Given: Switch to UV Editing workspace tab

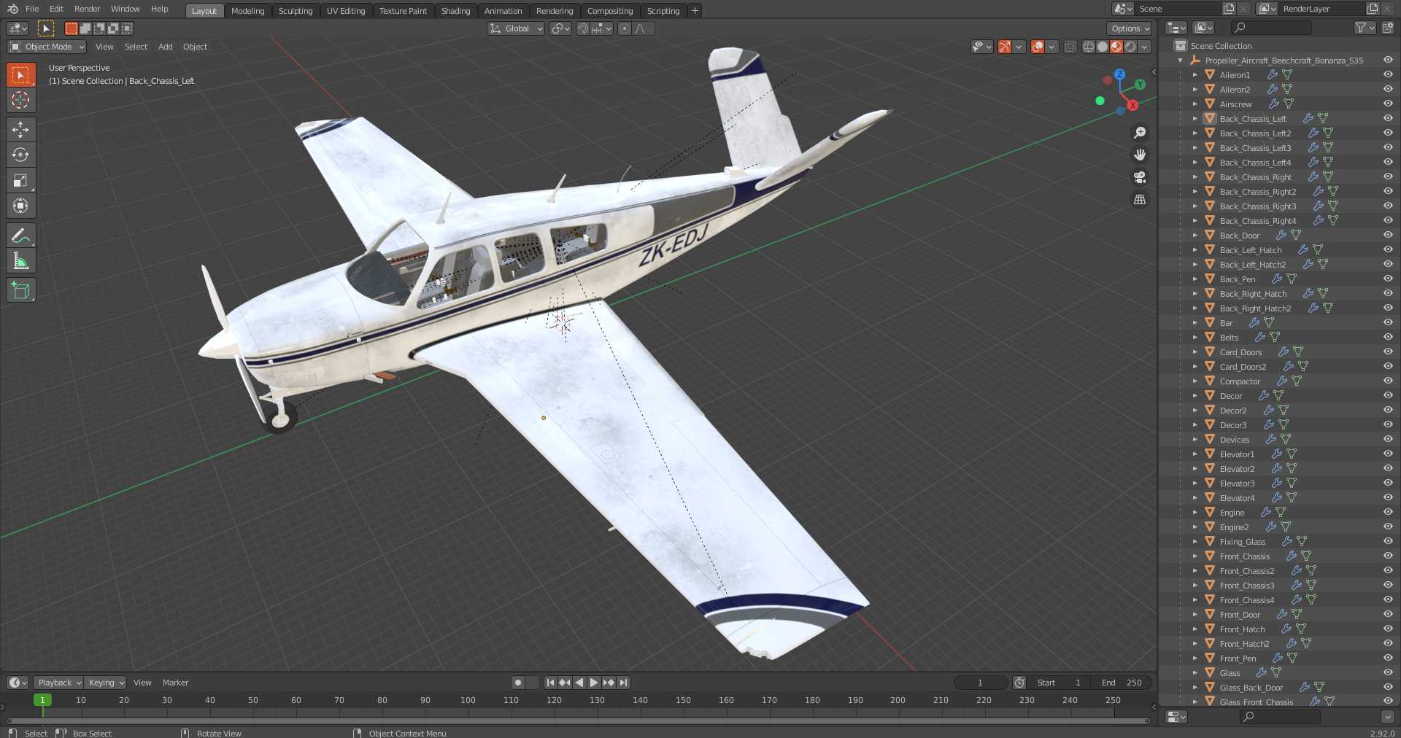Looking at the screenshot, I should click(346, 11).
